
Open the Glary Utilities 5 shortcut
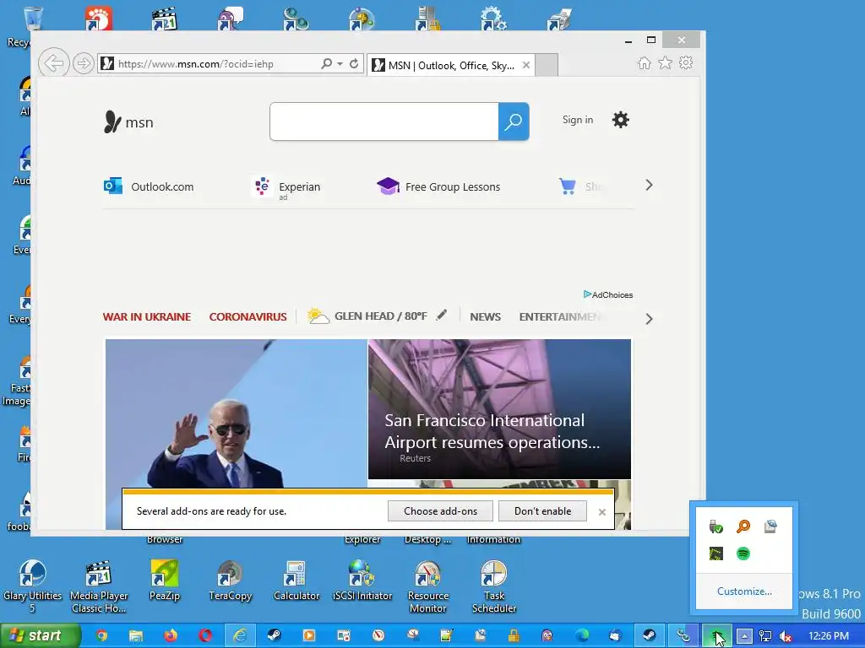[33, 586]
